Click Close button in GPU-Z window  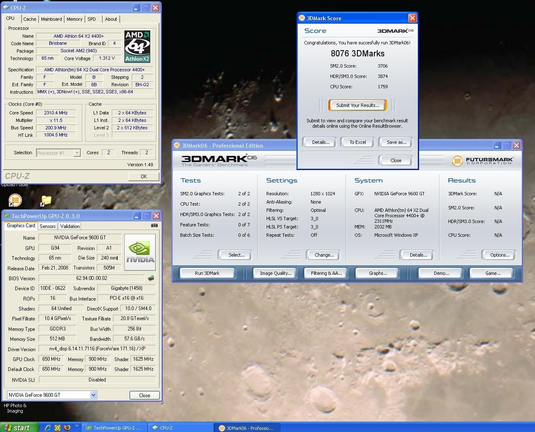coord(145,395)
